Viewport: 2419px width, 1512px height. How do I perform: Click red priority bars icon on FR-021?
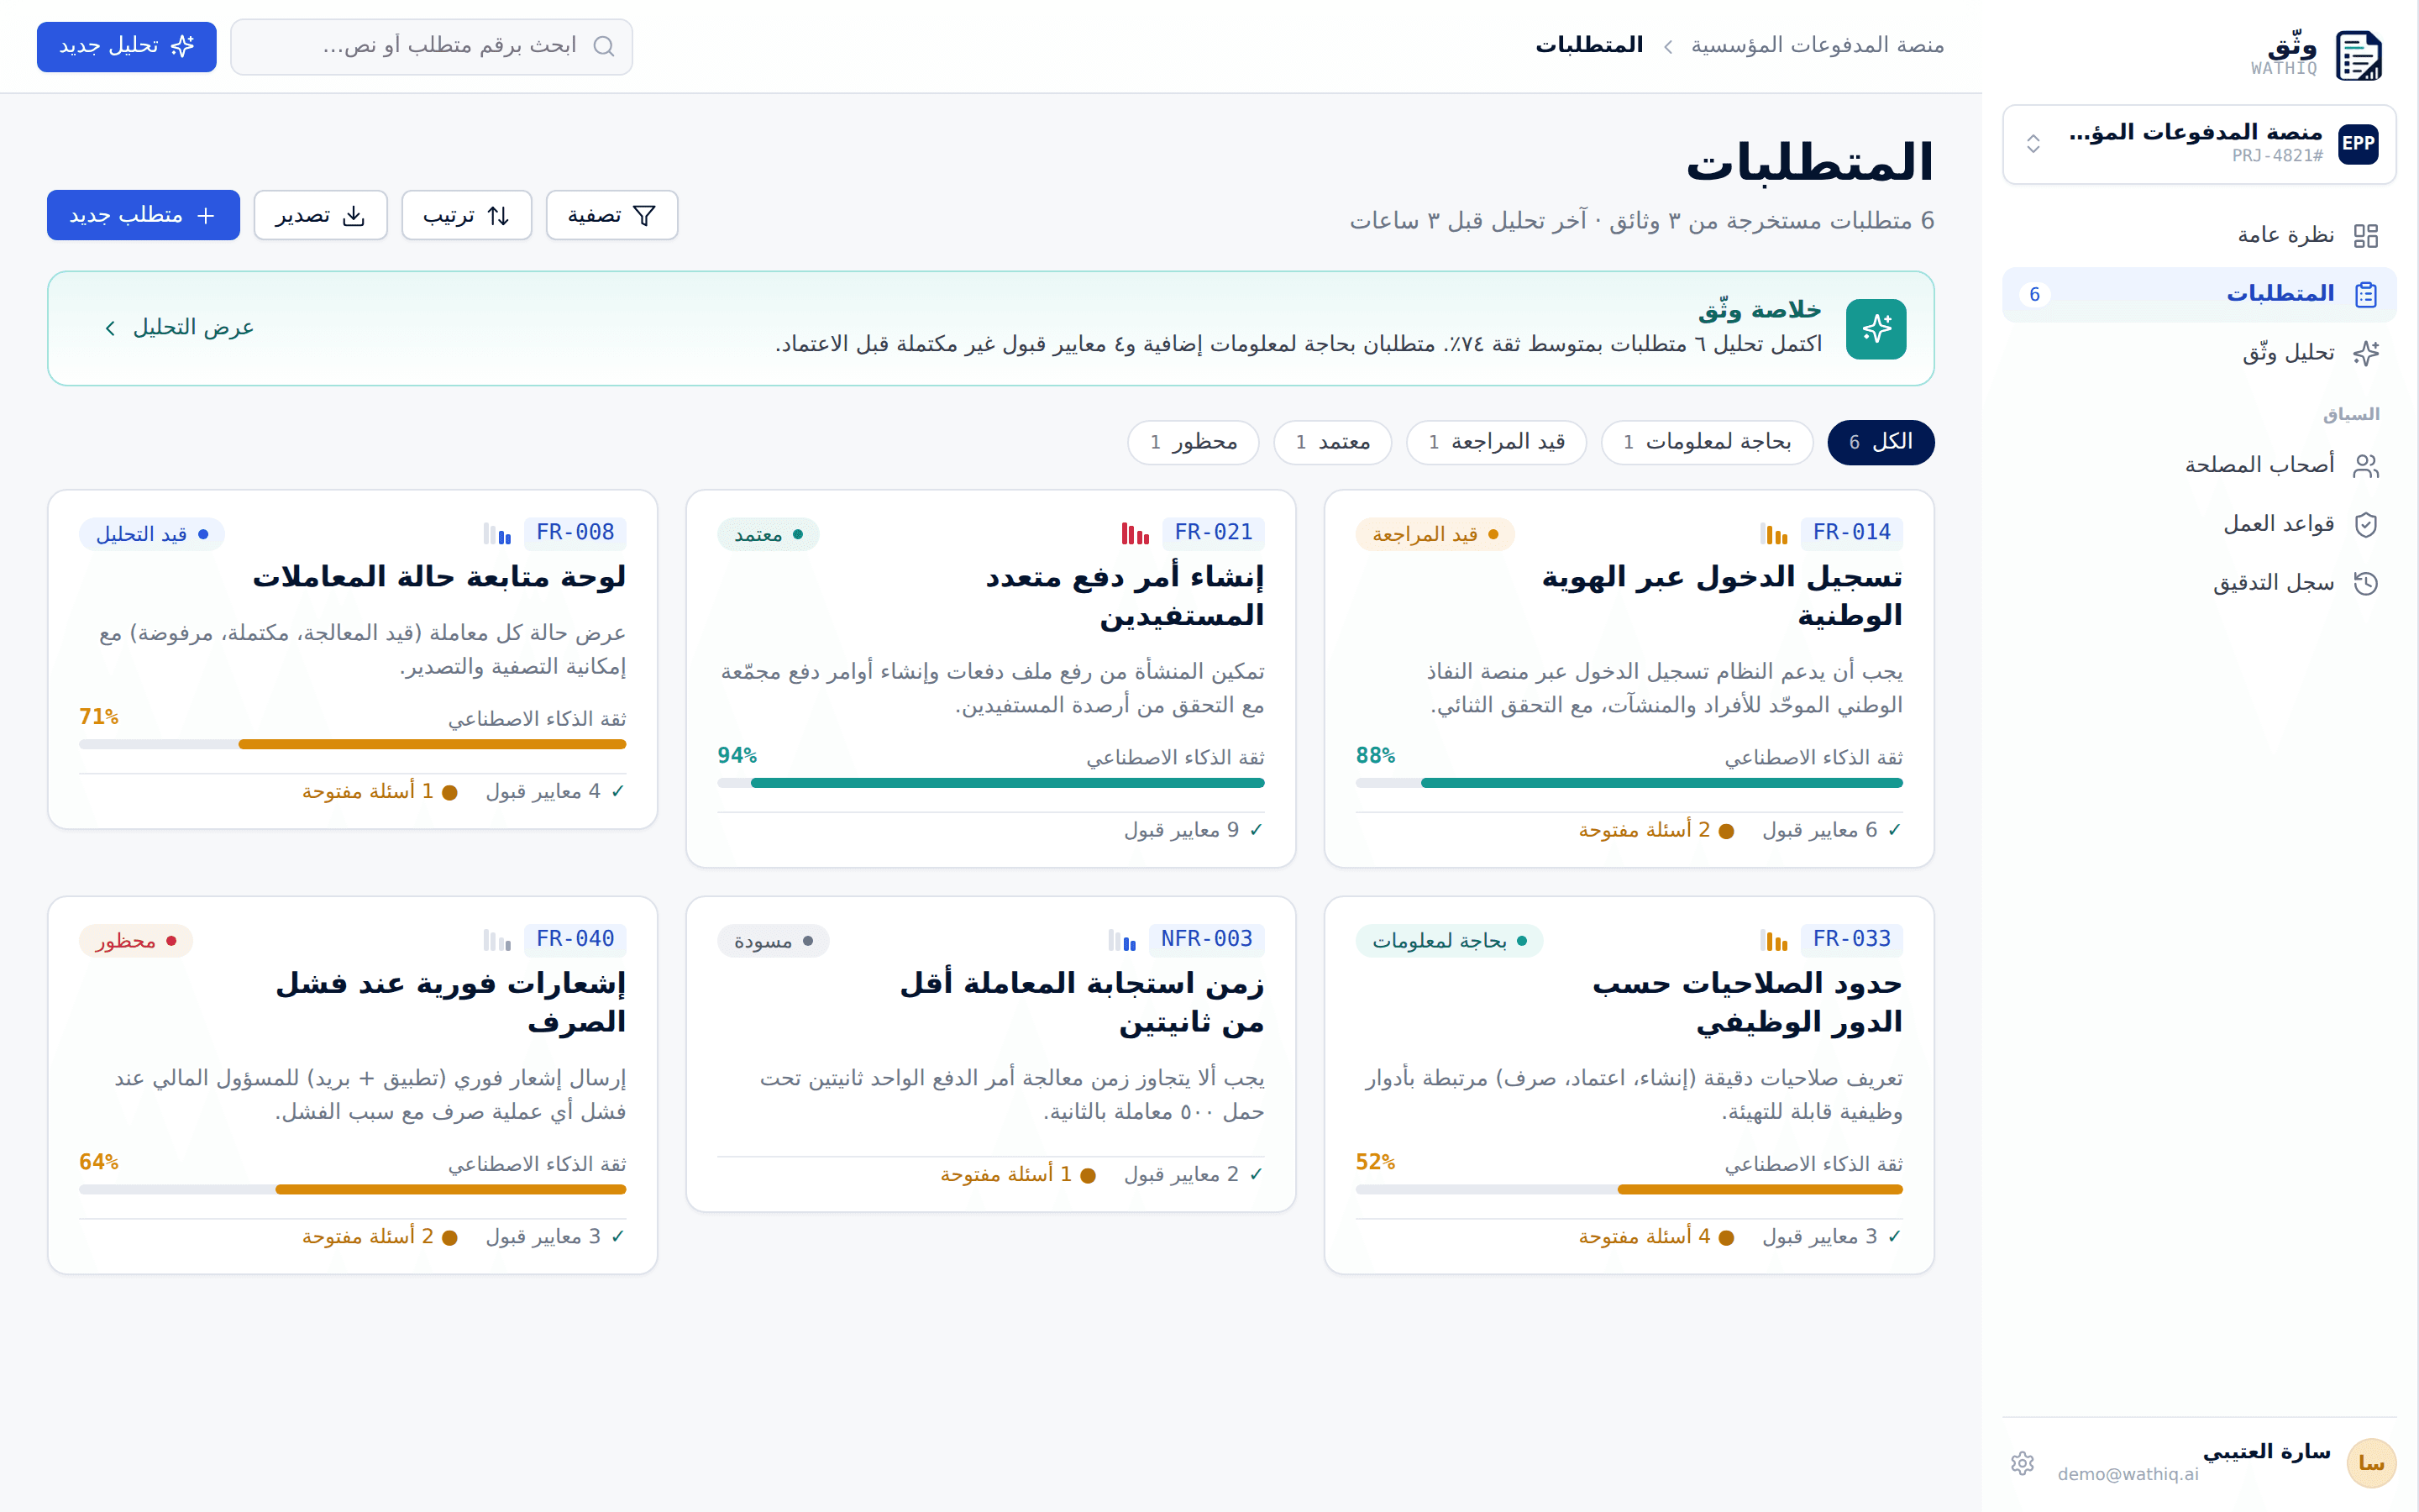click(x=1136, y=534)
